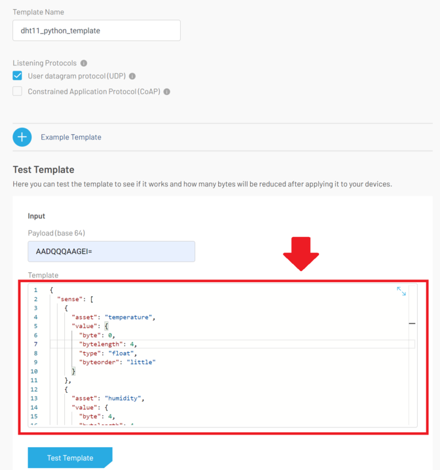
Task: Click the blue plus circle icon
Action: pos(22,137)
